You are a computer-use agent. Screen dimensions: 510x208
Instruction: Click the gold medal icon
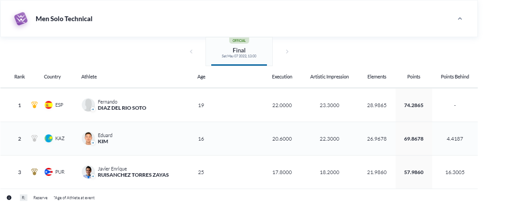[x=34, y=105]
